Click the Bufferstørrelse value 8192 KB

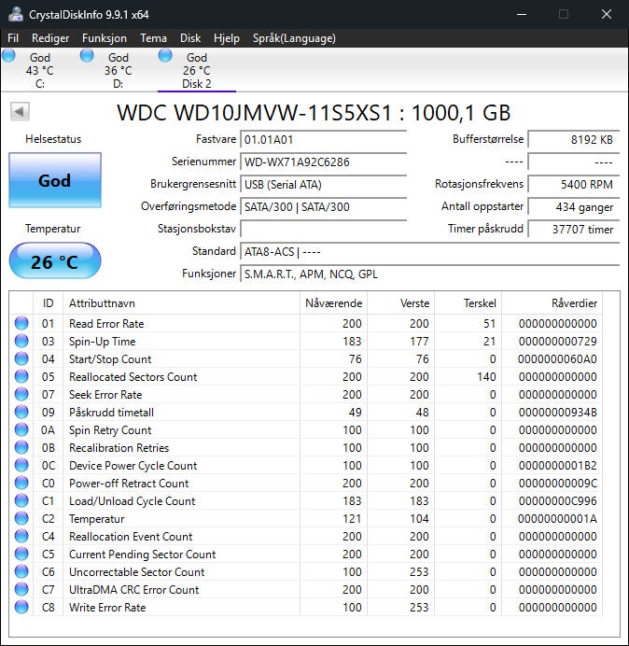click(x=574, y=139)
